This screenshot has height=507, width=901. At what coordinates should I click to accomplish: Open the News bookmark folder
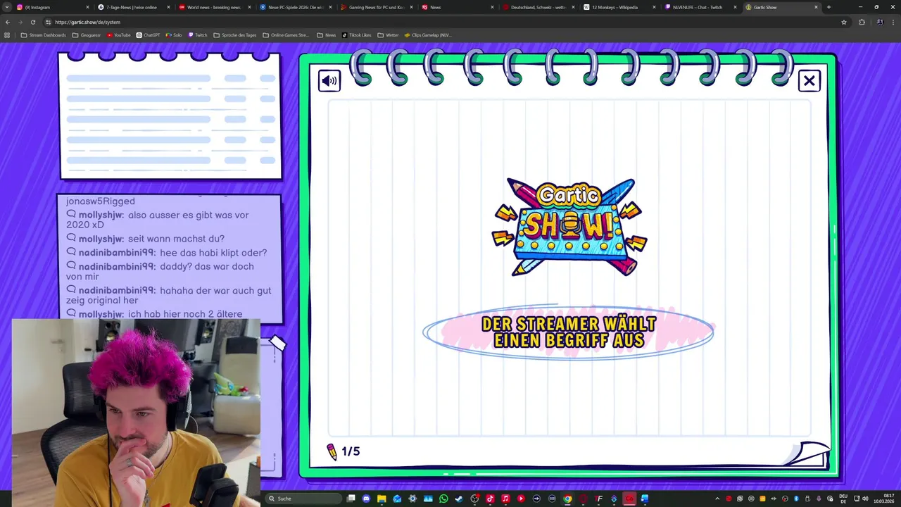click(326, 35)
